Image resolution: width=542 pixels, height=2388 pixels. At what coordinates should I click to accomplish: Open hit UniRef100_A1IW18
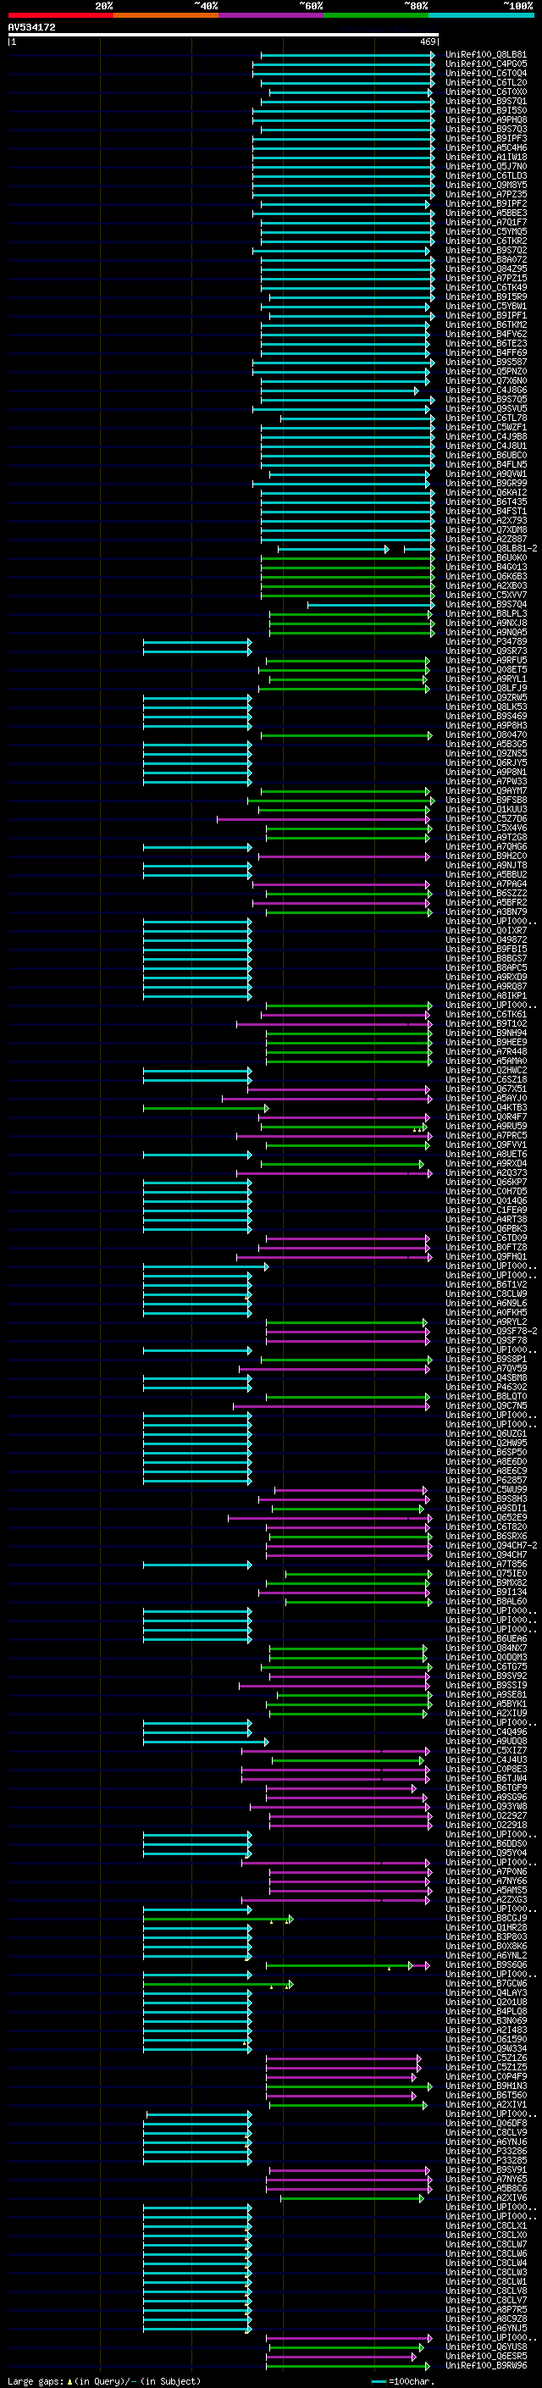[x=486, y=157]
